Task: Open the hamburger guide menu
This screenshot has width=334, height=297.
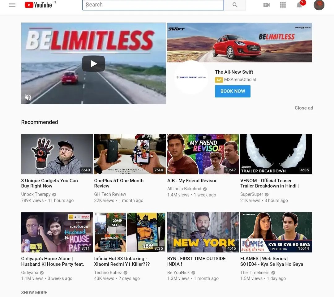Action: pos(12,5)
